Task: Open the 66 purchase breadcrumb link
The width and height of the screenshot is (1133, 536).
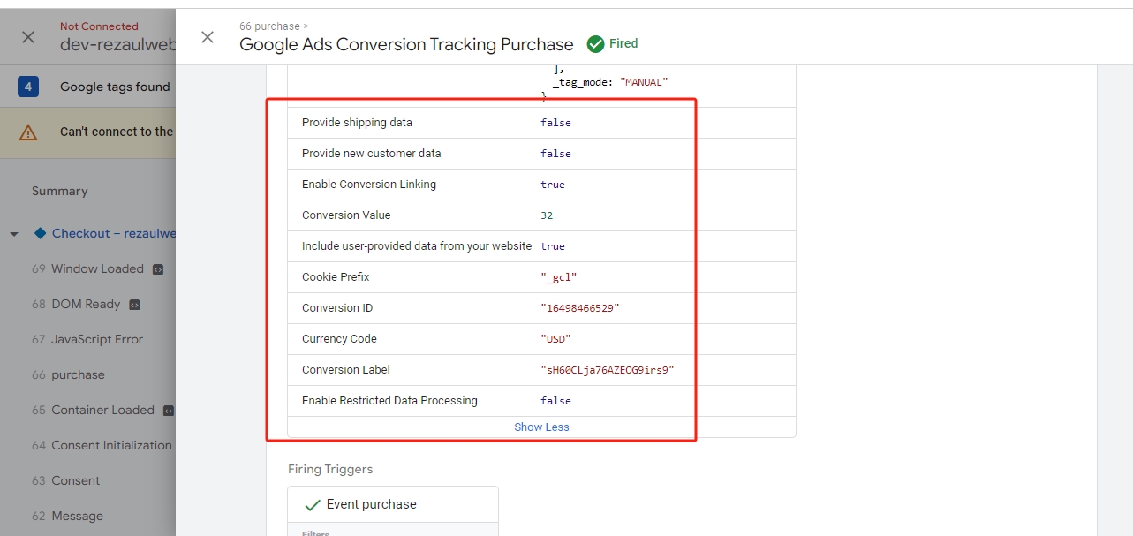Action: tap(274, 26)
